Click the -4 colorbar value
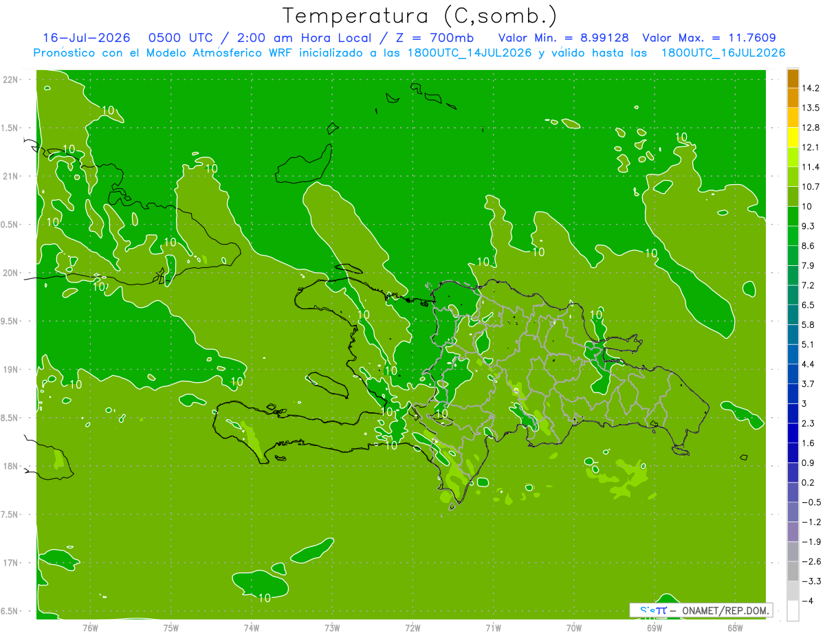This screenshot has width=825, height=637. (x=808, y=601)
